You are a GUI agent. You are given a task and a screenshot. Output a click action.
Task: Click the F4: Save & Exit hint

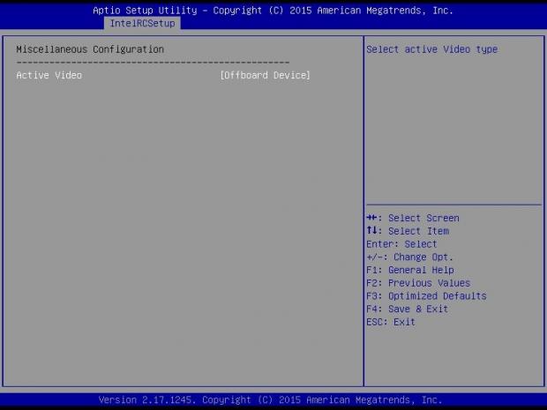coord(407,309)
